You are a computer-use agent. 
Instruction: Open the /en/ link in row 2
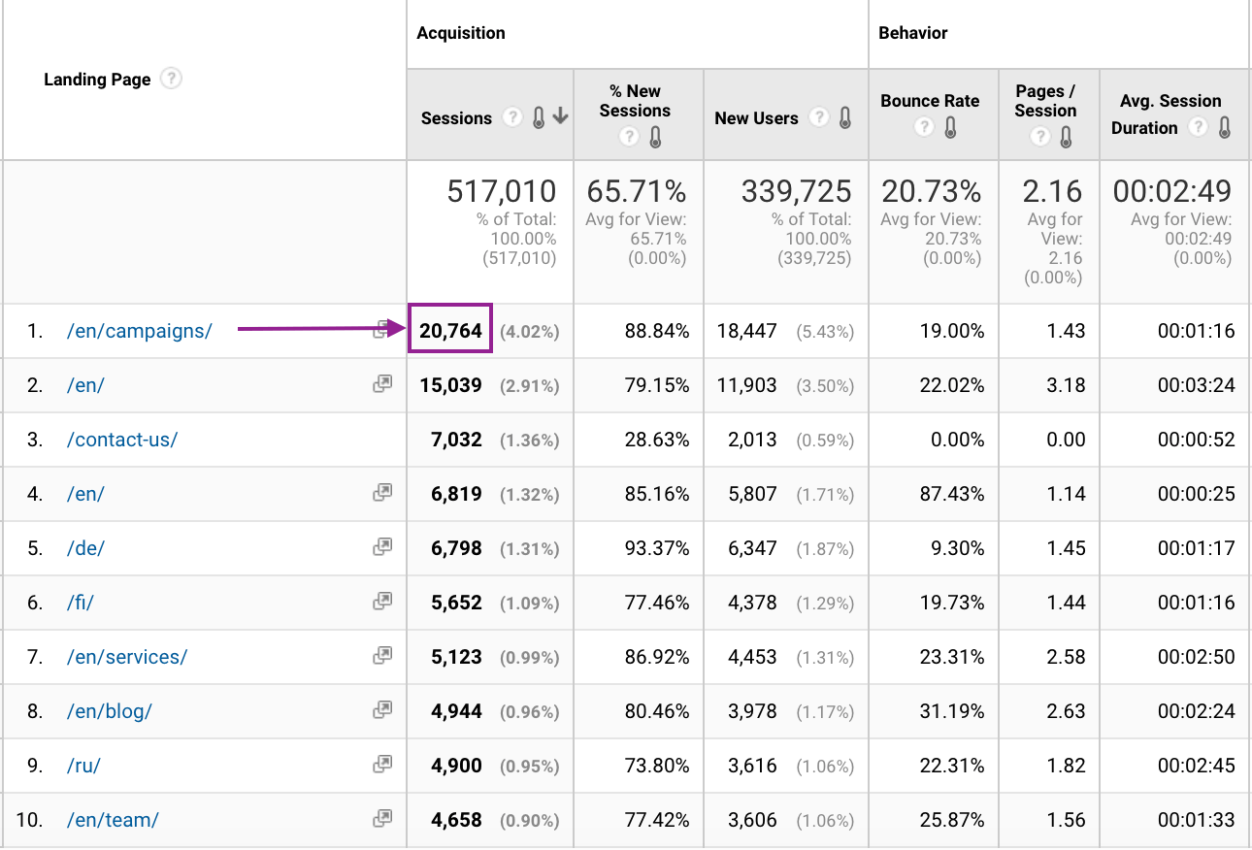(85, 385)
